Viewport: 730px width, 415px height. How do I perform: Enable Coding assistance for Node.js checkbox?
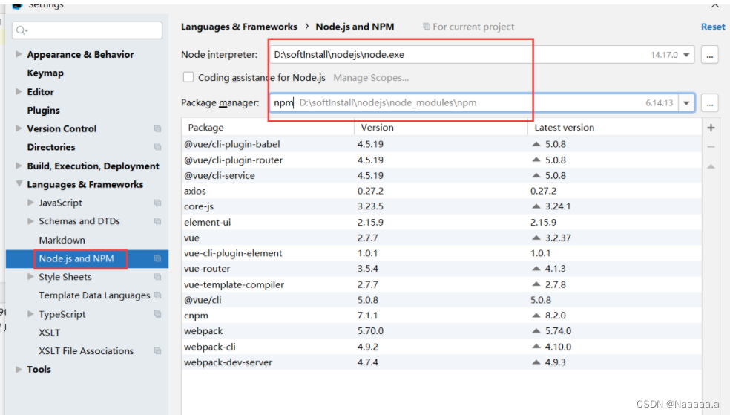[188, 77]
